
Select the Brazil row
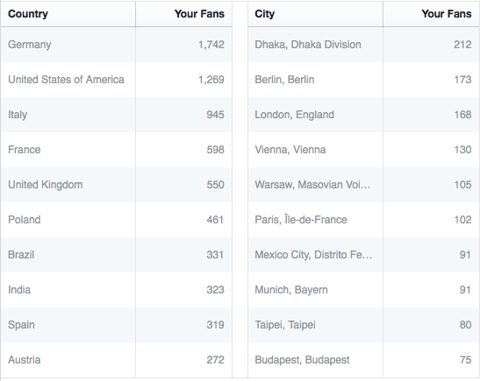coord(117,255)
